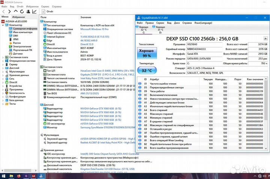The image size is (270, 179).
Task: Select Разгон tree item
Action: [x=15, y=43]
